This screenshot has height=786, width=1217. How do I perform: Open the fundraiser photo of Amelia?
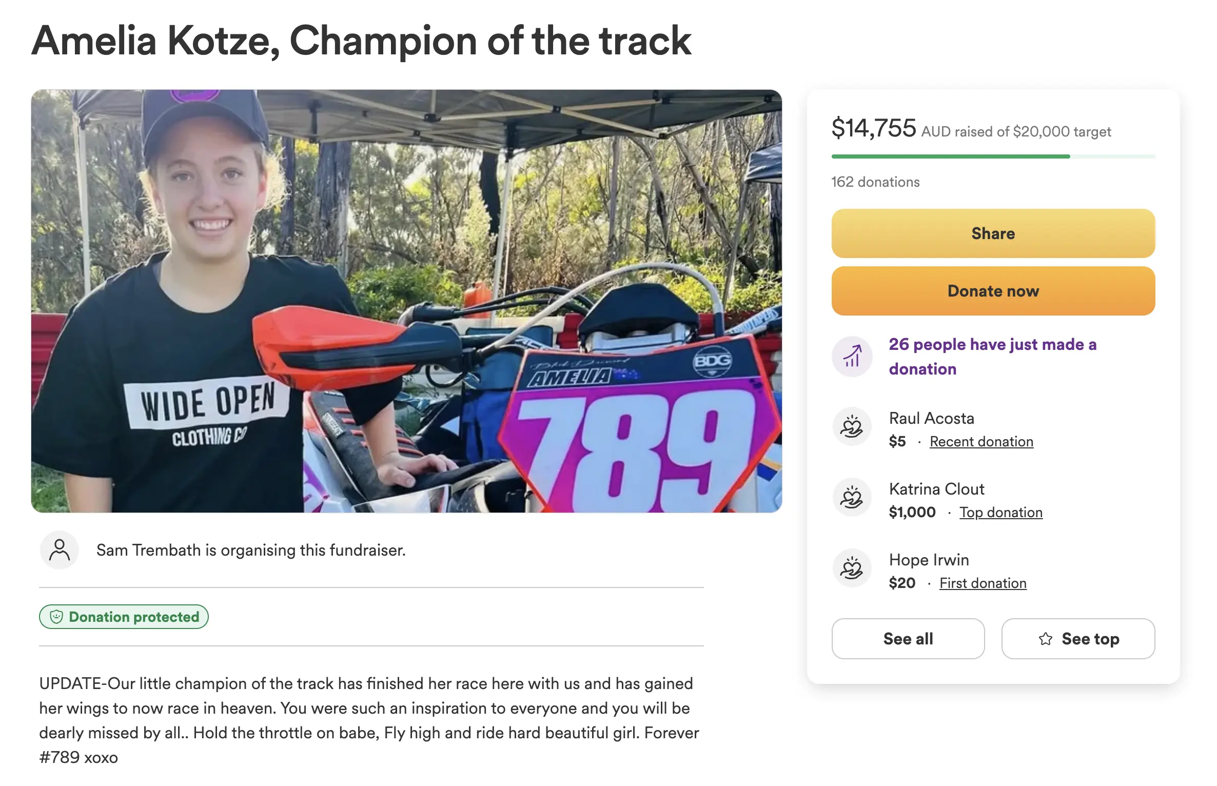406,301
